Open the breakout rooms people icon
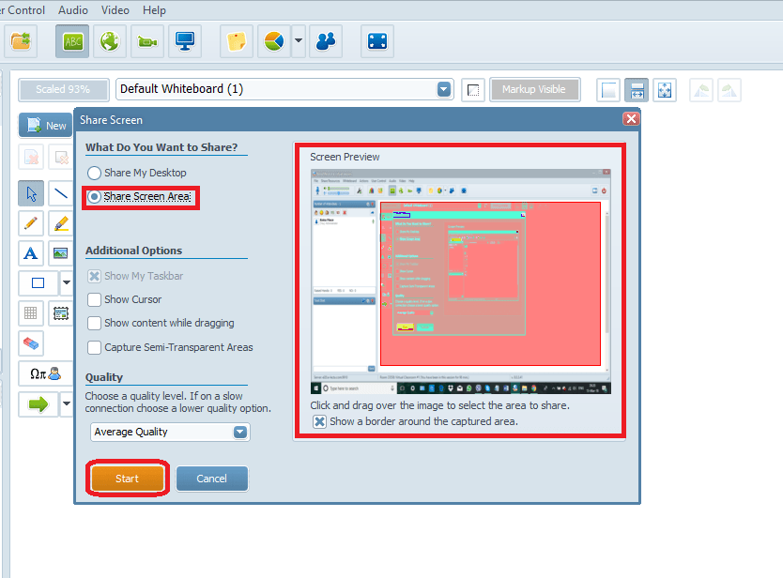 coord(326,41)
